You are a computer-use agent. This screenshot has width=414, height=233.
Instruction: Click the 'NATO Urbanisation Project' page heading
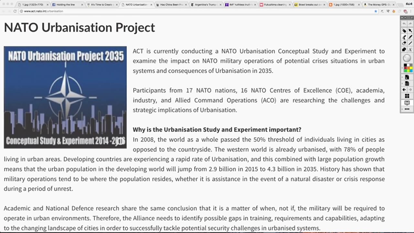click(80, 28)
